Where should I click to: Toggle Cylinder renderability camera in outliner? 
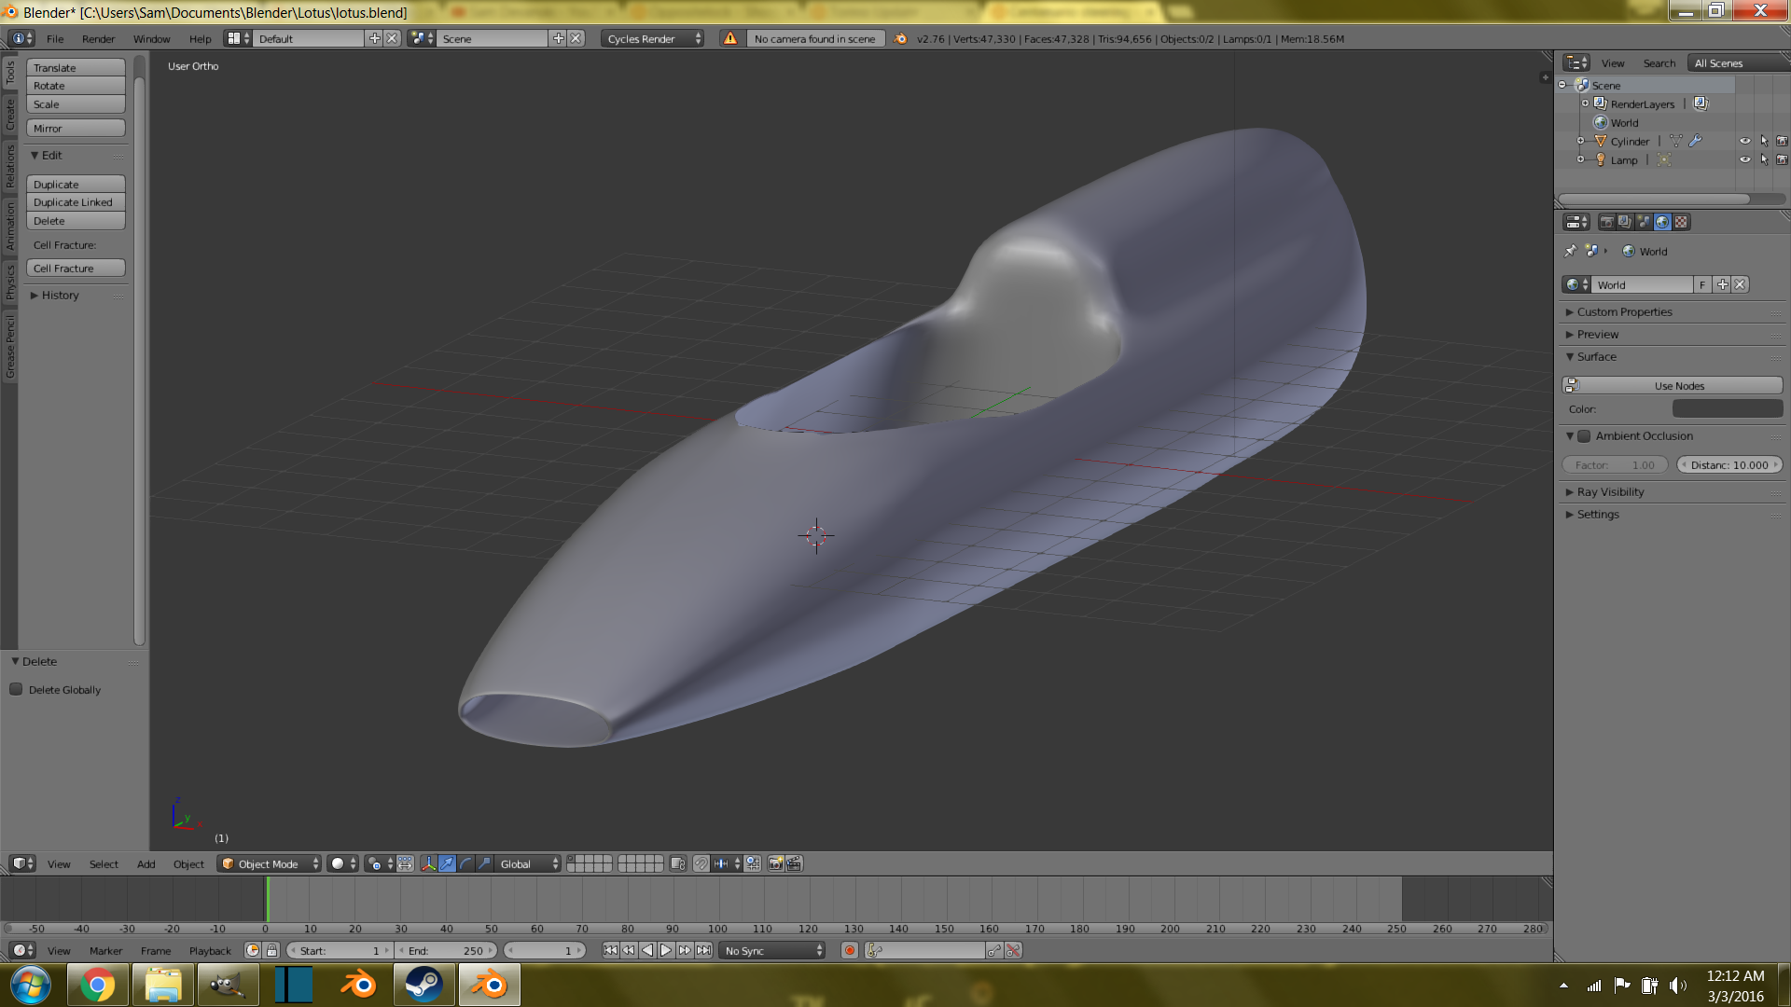coord(1782,141)
